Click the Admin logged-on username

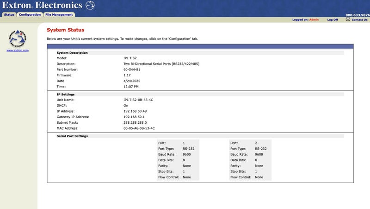click(314, 19)
